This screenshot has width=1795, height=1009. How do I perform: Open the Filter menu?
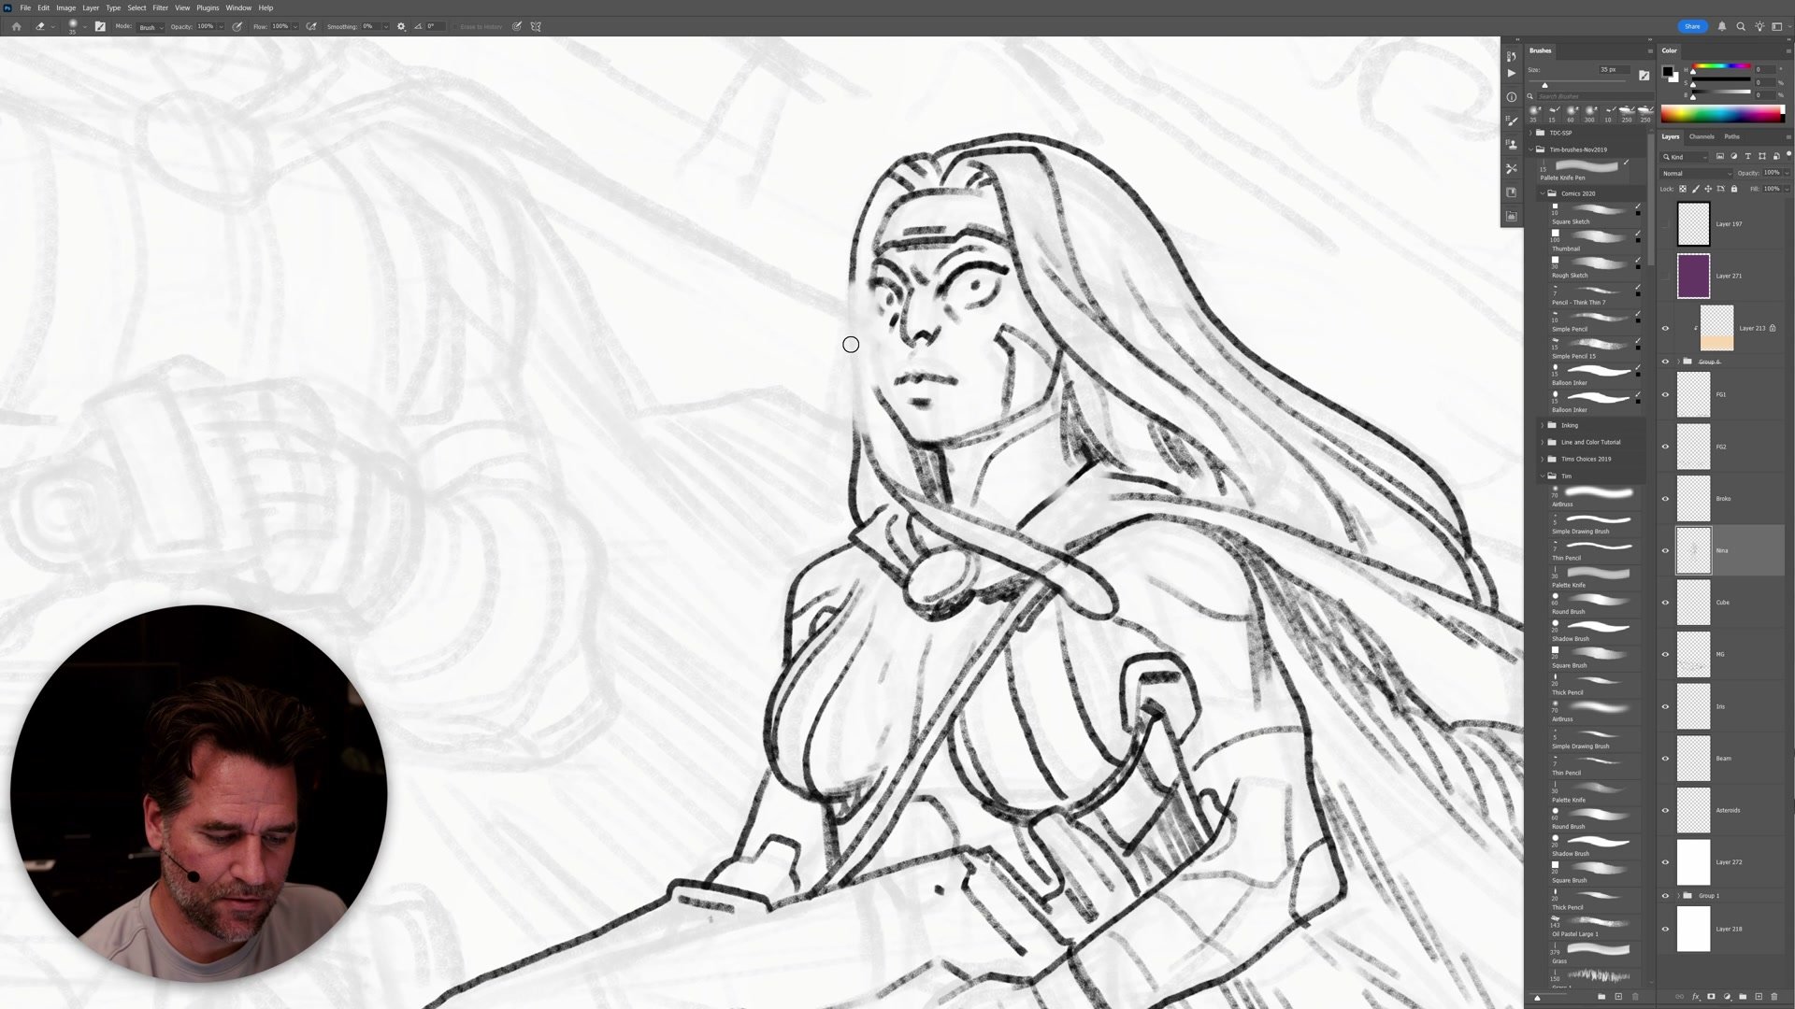160,7
